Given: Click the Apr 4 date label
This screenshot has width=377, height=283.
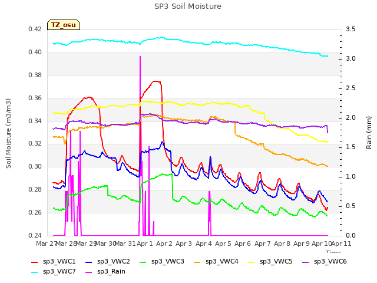Looking at the screenshot, I should coord(204,243).
